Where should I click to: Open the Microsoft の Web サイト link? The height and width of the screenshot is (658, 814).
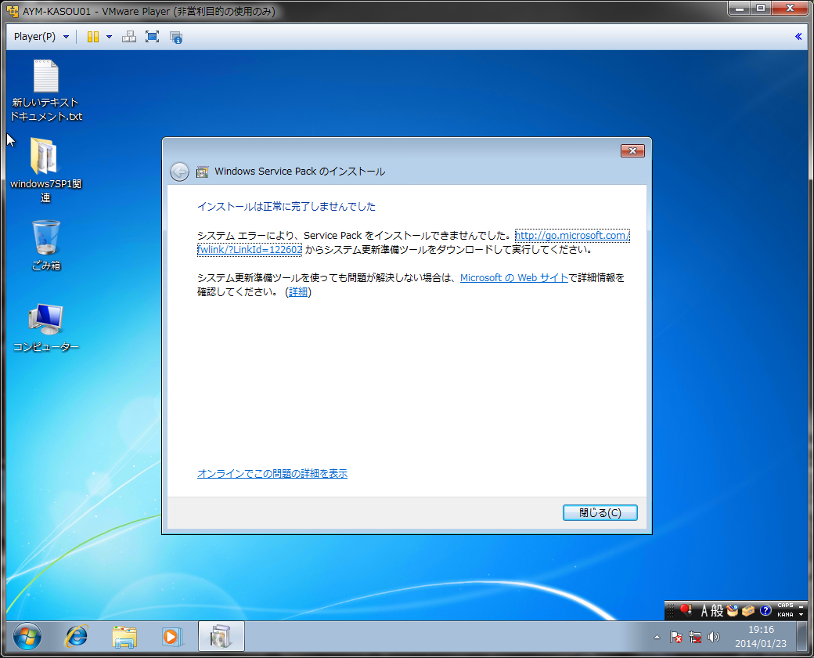point(514,277)
